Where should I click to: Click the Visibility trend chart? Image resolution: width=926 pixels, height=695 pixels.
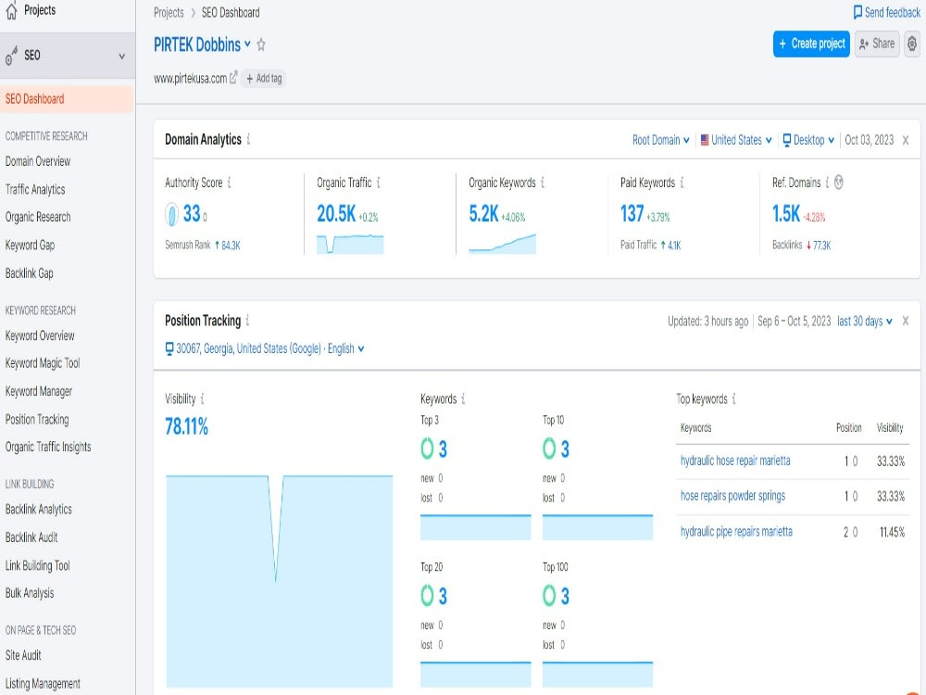click(x=280, y=580)
